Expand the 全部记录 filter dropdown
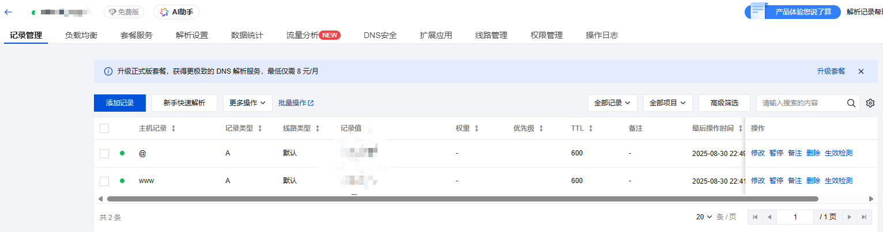883x232 pixels. coord(612,103)
